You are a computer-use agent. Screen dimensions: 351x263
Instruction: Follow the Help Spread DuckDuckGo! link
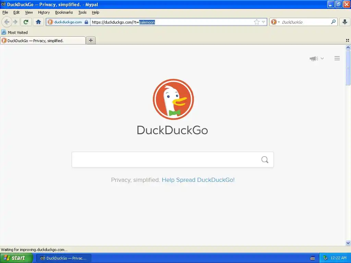(198, 180)
